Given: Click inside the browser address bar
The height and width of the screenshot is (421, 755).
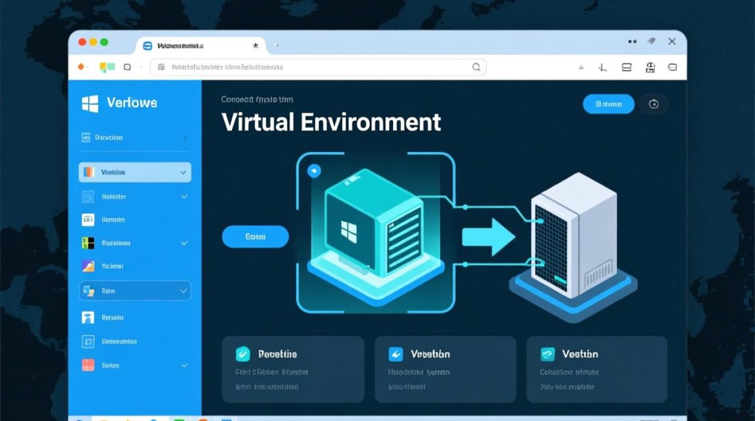Looking at the screenshot, I should (x=315, y=67).
